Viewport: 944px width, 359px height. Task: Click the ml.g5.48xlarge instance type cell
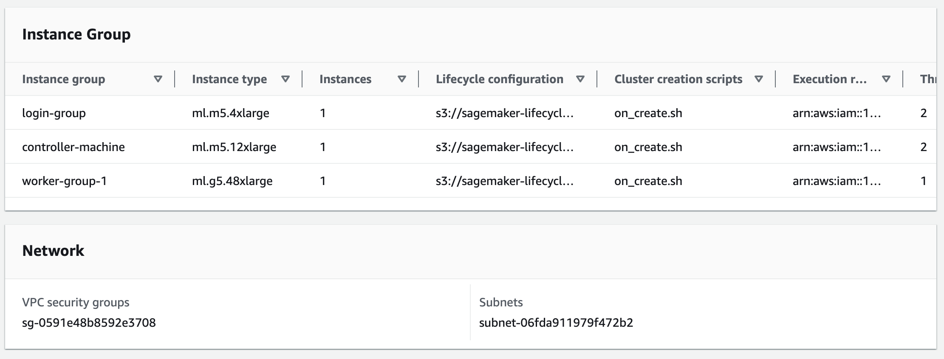pyautogui.click(x=232, y=181)
